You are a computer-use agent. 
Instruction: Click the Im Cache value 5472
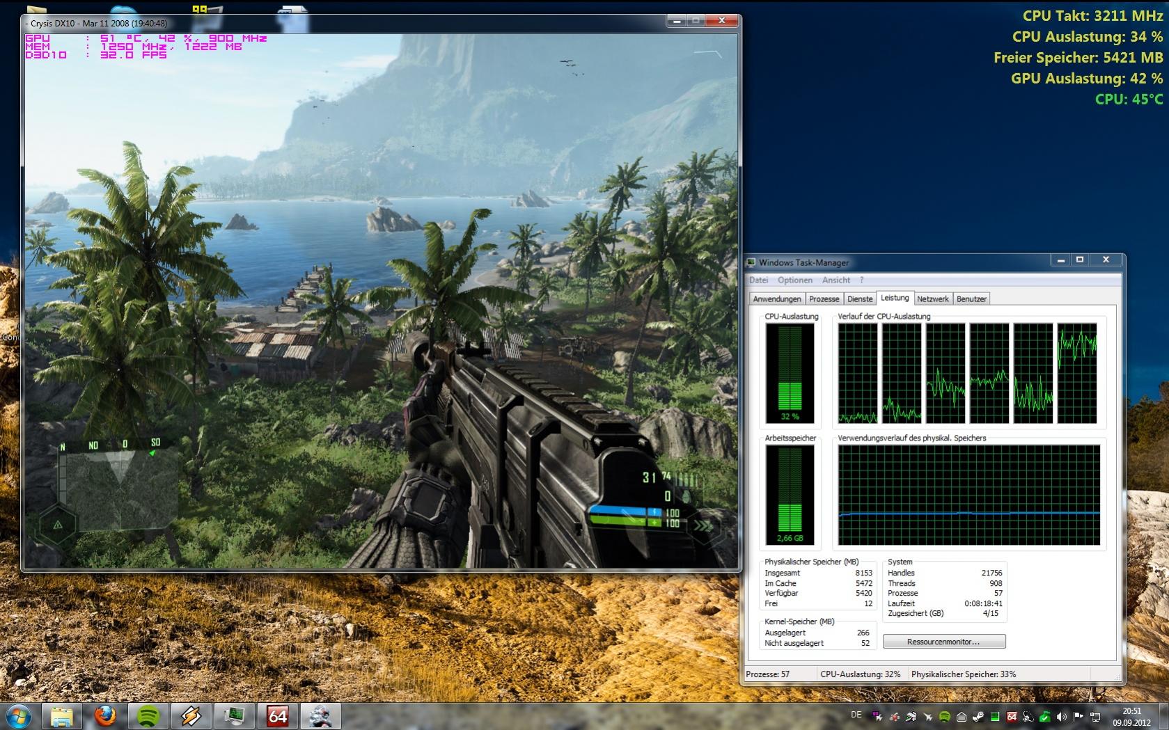863,583
